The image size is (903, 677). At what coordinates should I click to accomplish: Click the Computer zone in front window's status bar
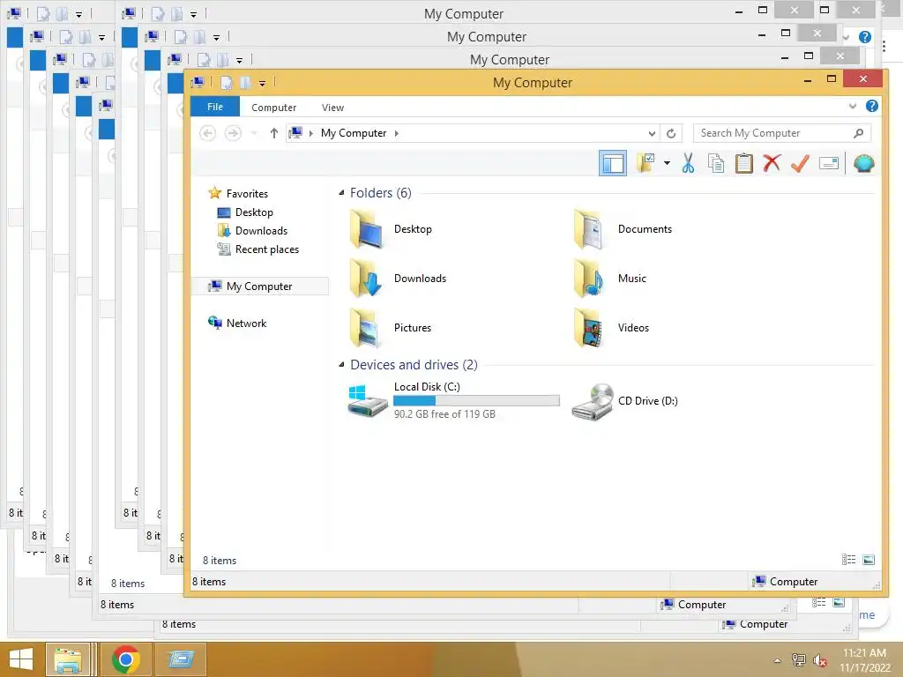(785, 582)
